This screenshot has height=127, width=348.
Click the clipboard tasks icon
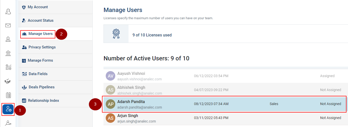pyautogui.click(x=8, y=95)
